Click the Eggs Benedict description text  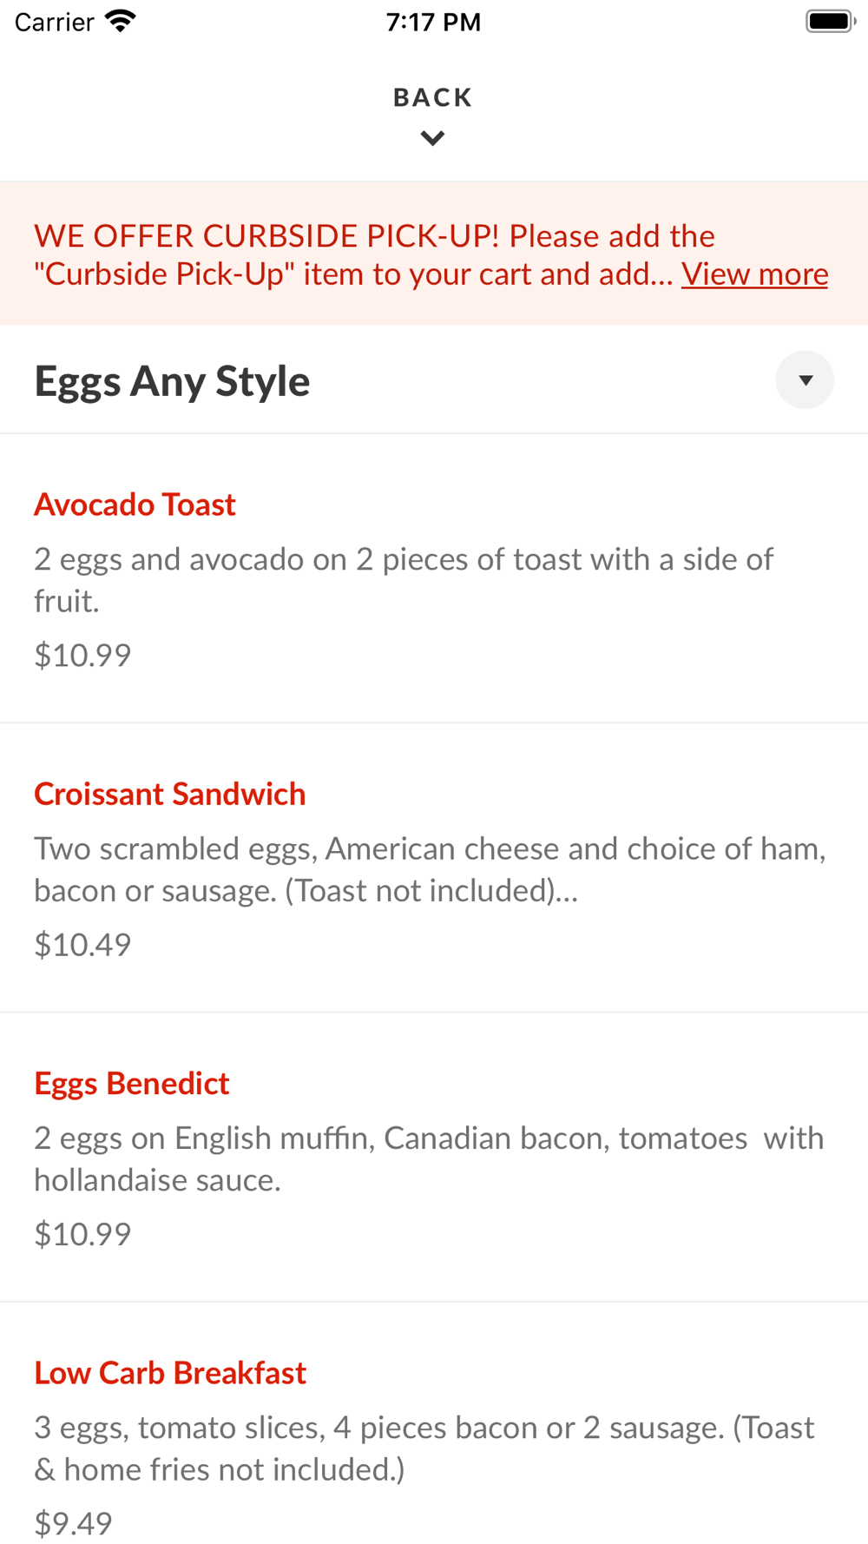(x=429, y=1158)
